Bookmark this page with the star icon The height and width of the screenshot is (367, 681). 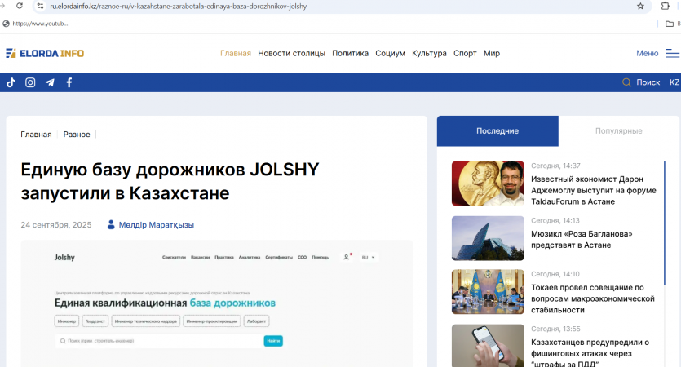pos(641,6)
